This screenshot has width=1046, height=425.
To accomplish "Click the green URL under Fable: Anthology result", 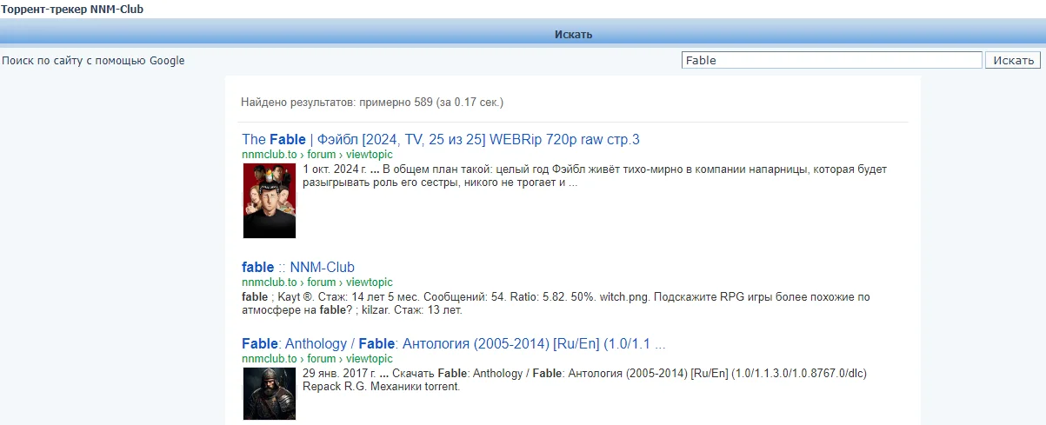I will tap(316, 359).
